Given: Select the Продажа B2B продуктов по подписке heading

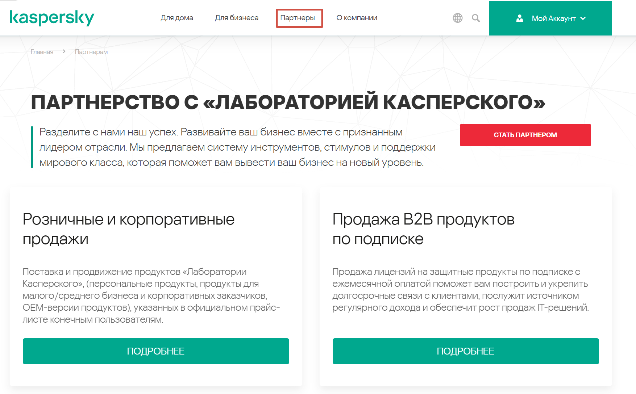Looking at the screenshot, I should click(423, 229).
